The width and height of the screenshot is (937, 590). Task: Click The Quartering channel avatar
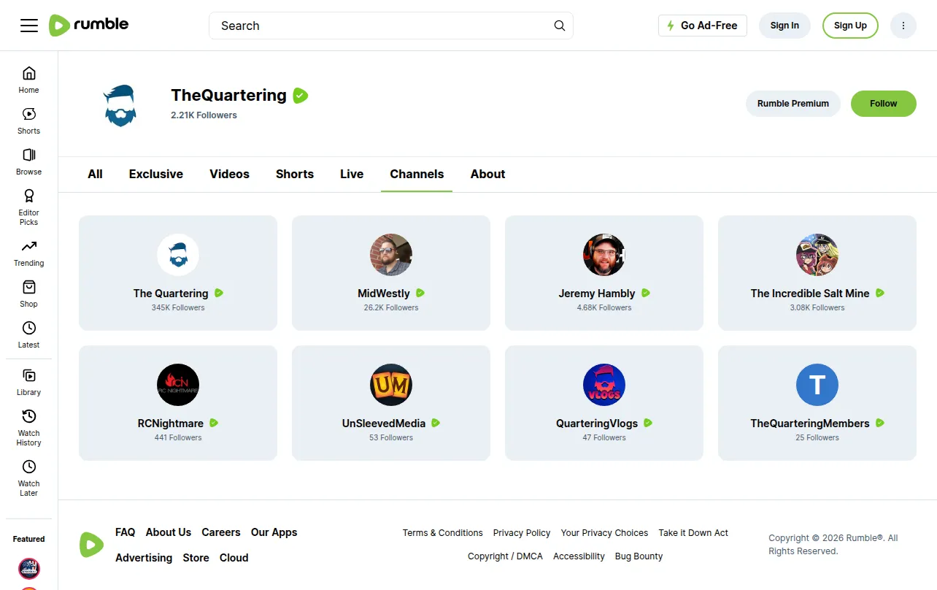pyautogui.click(x=178, y=255)
